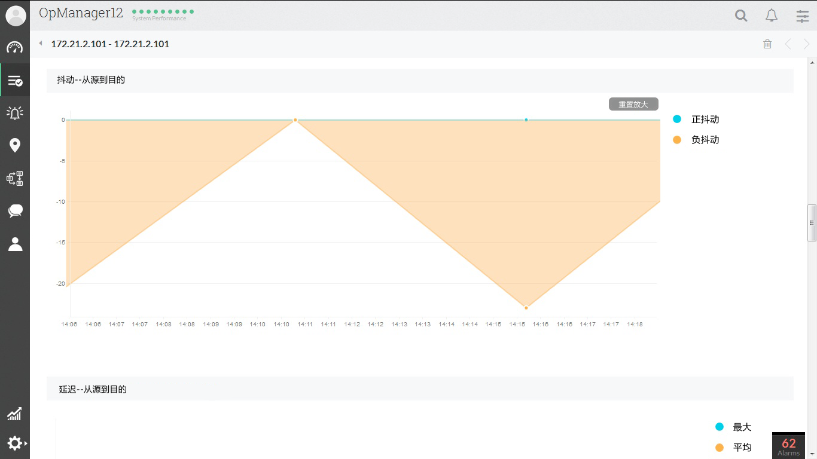
Task: Click the 14:18 x-axis label
Action: coord(635,324)
